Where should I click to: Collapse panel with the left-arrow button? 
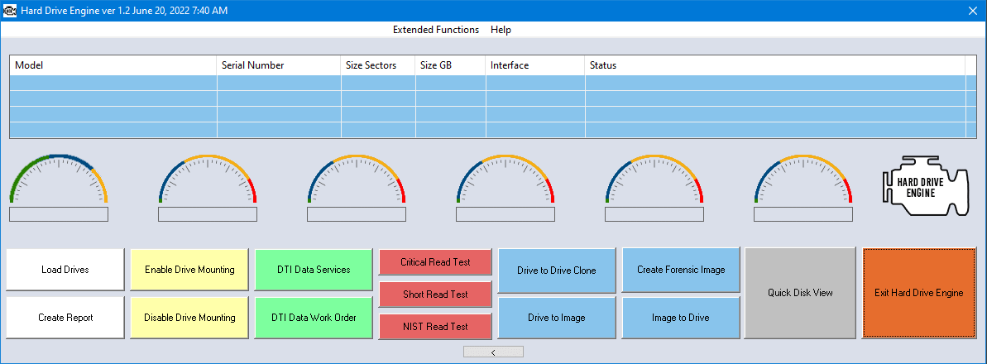coord(493,352)
